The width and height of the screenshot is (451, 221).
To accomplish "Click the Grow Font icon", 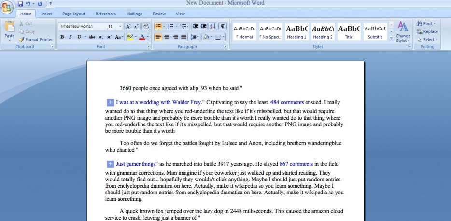I will (x=128, y=27).
